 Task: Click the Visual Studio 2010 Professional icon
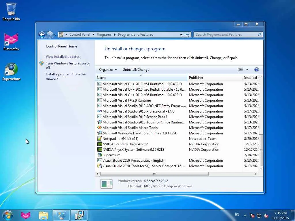(x=99, y=111)
